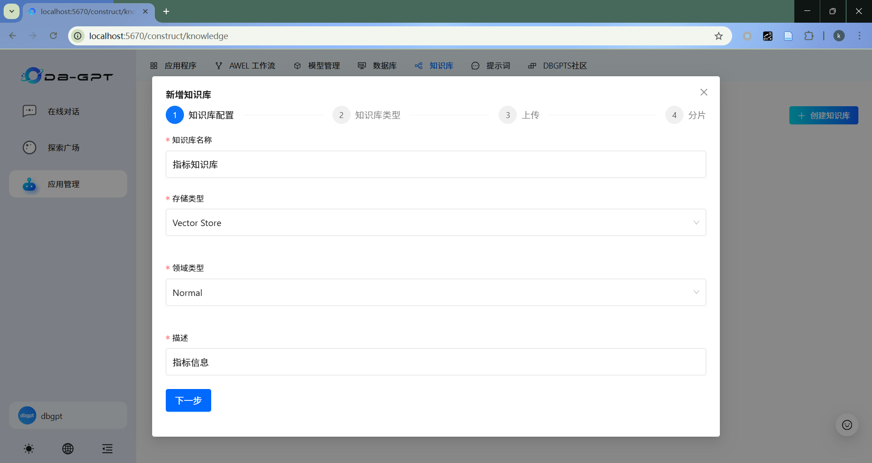
Task: Click the globe language switch icon
Action: pyautogui.click(x=68, y=449)
